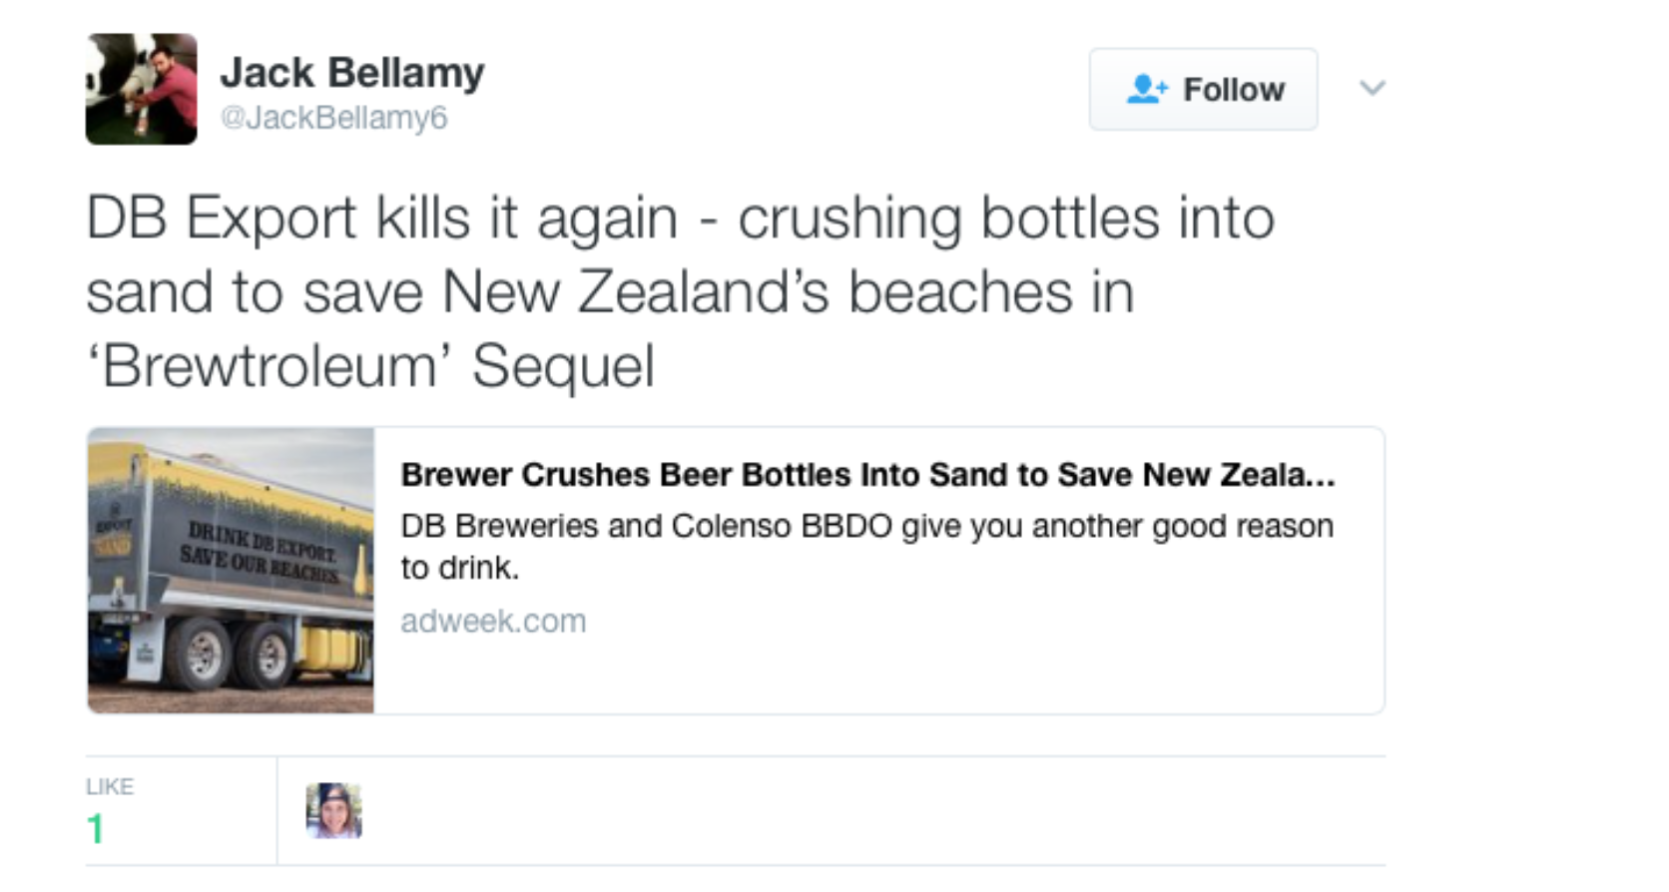
Task: Open the truck thumbnail in the link card
Action: 231,570
